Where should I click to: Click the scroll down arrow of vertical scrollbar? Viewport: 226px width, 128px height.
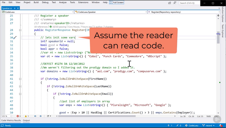point(218,113)
